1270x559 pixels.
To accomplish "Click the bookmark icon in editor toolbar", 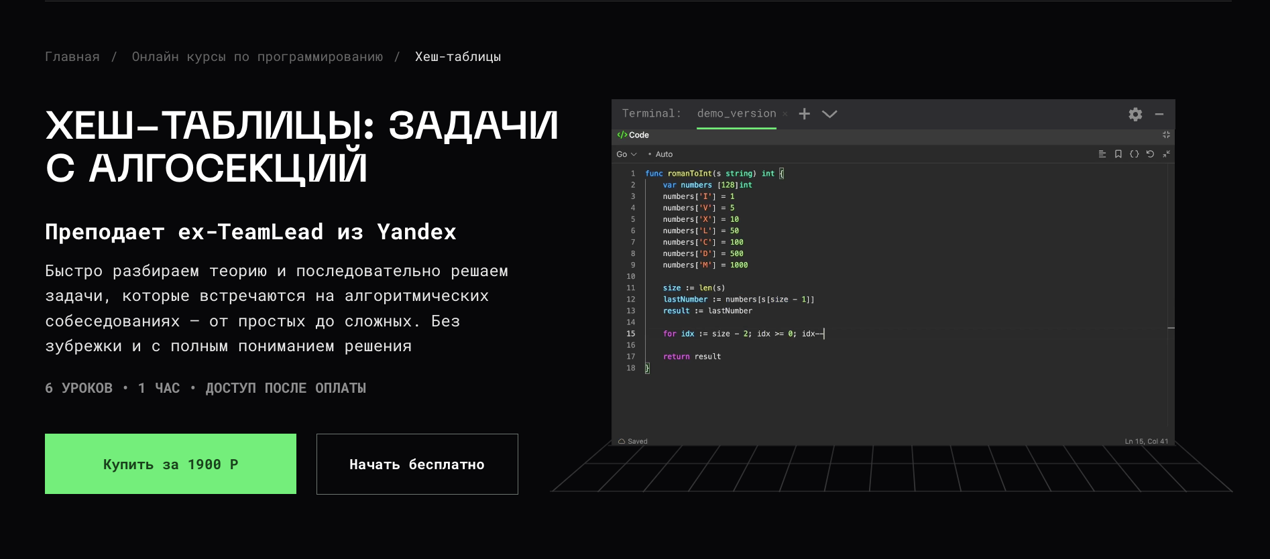I will (x=1118, y=154).
